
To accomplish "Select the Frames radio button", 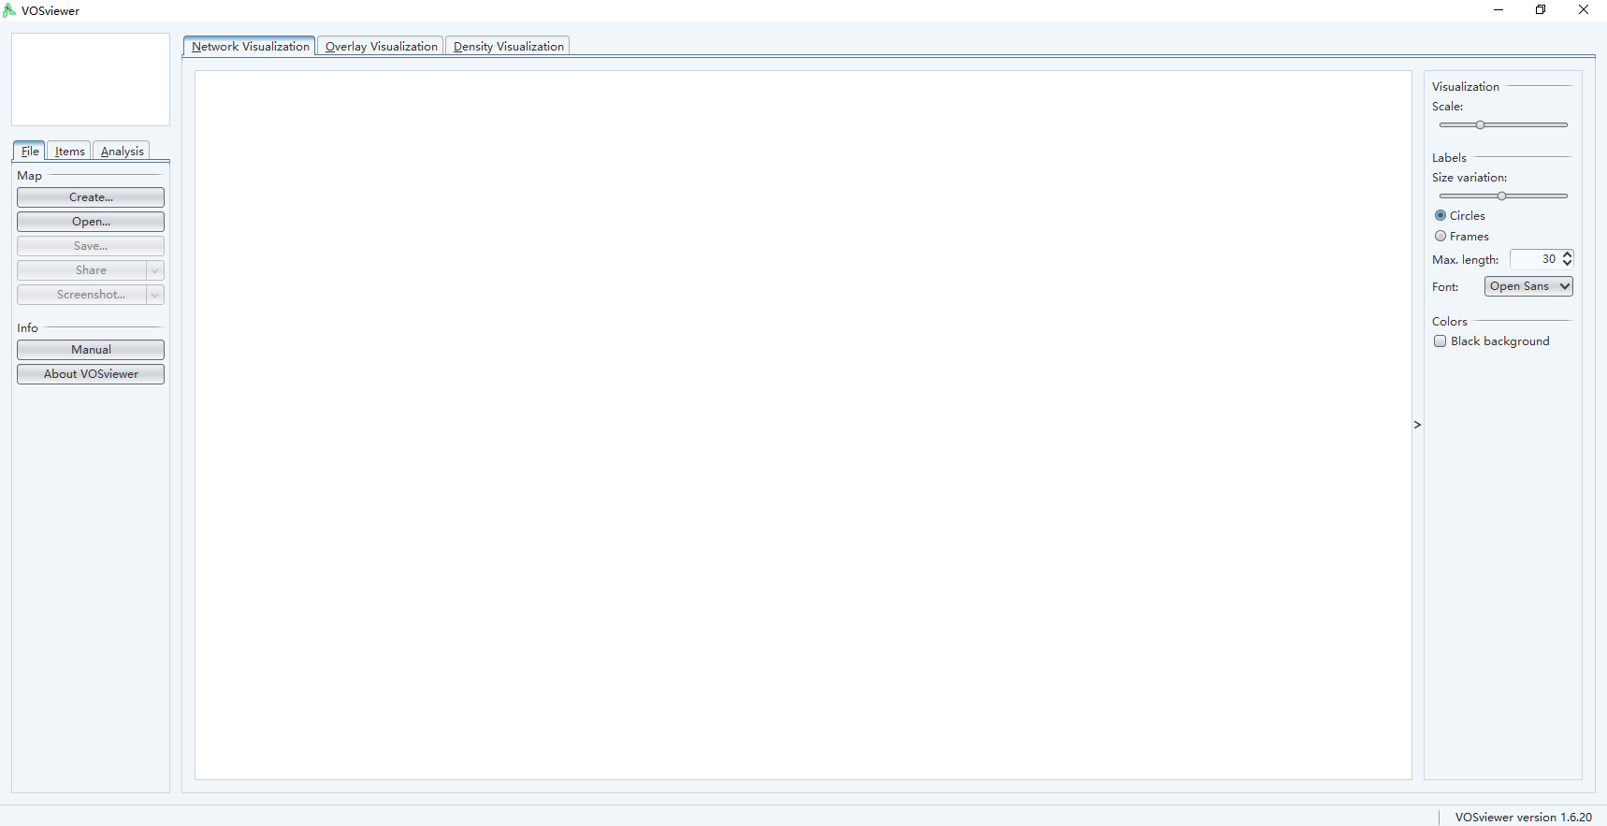I will [1441, 236].
